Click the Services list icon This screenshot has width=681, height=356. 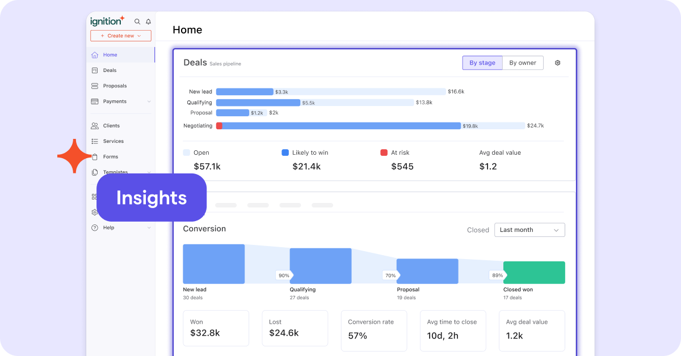coord(95,141)
